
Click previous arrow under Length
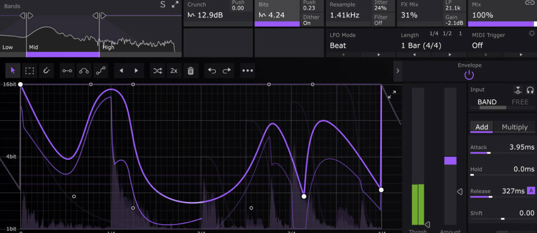pyautogui.click(x=414, y=54)
